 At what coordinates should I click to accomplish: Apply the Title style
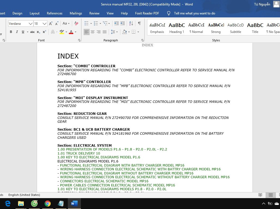(x=255, y=28)
